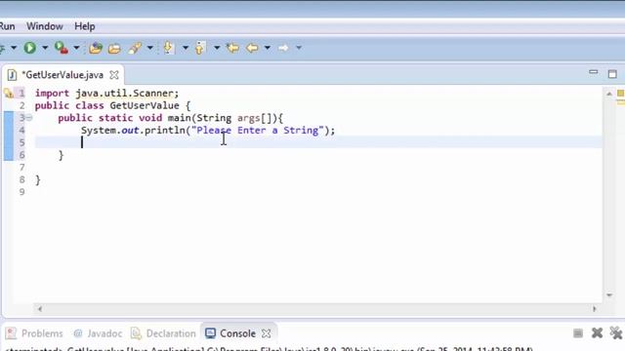
Task: Click the Search pencil tool icon
Action: 135,48
